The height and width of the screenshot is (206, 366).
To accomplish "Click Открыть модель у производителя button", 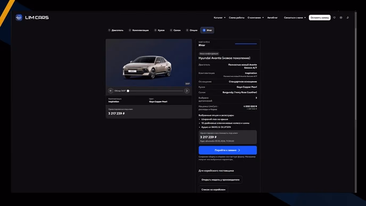I will point(220,179).
